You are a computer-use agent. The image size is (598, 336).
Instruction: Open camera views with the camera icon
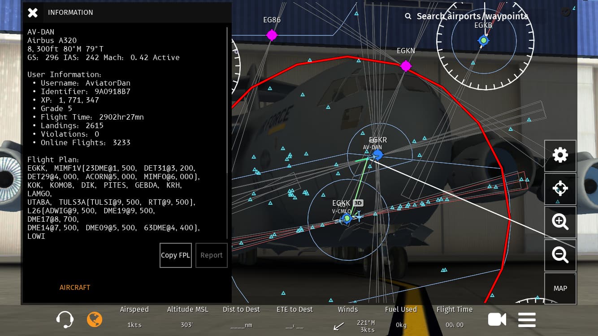click(x=497, y=319)
